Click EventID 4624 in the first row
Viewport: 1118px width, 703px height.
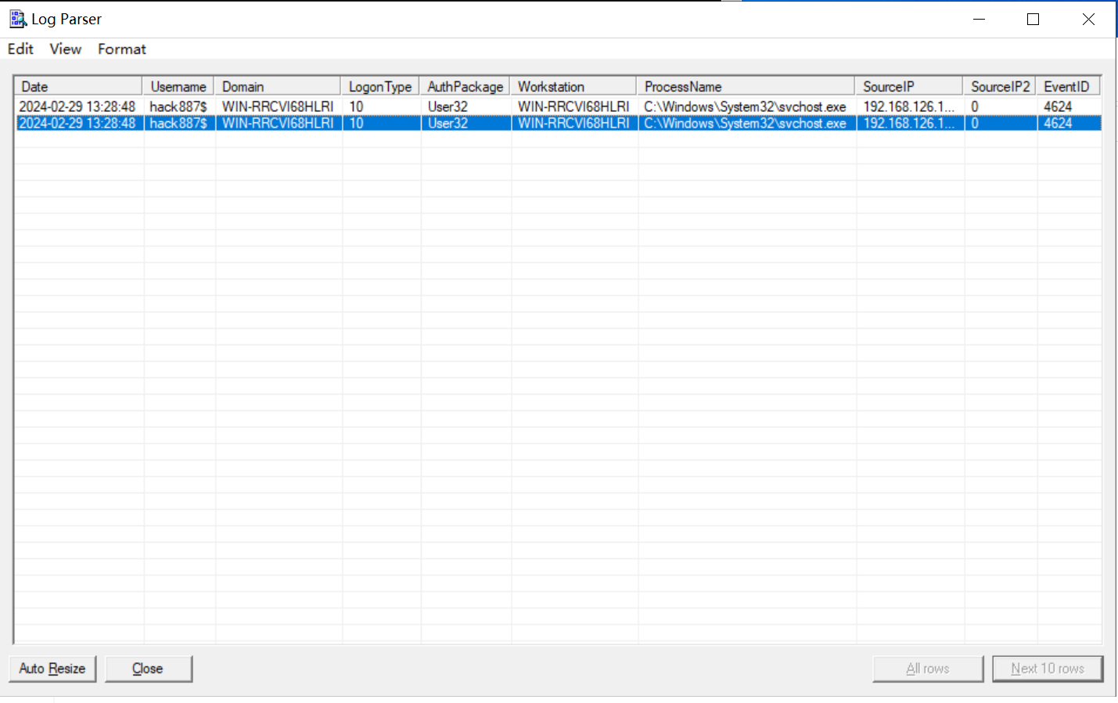(1058, 106)
